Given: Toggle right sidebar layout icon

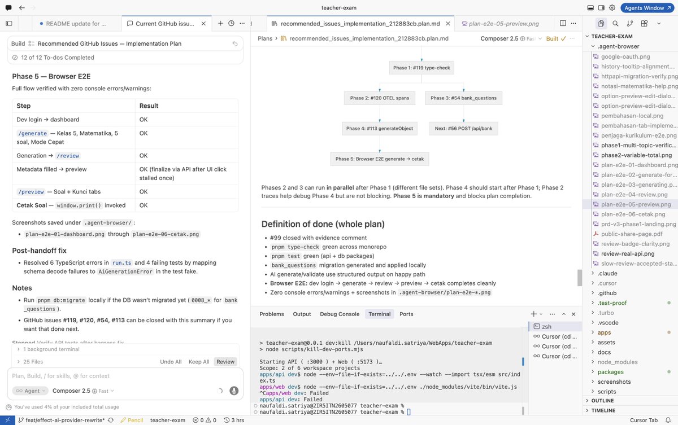Looking at the screenshot, I should pos(601,8).
